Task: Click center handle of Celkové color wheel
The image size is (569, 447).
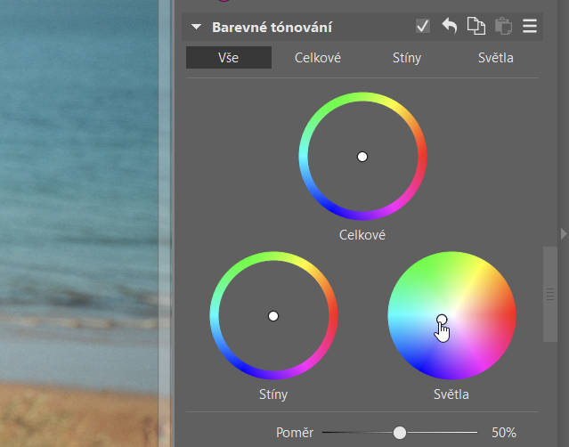Action: click(x=362, y=157)
